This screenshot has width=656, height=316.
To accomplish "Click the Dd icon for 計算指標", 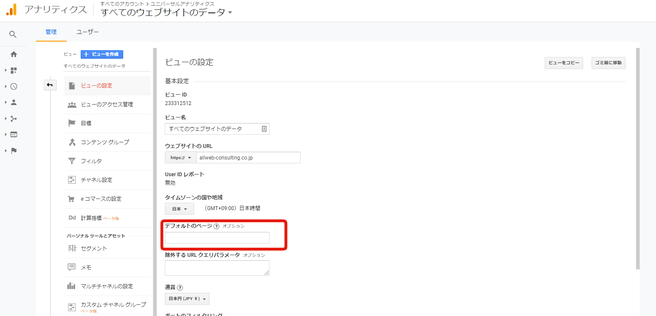I will point(72,218).
